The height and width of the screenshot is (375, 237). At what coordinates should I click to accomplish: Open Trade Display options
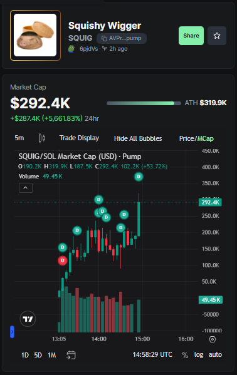[79, 138]
